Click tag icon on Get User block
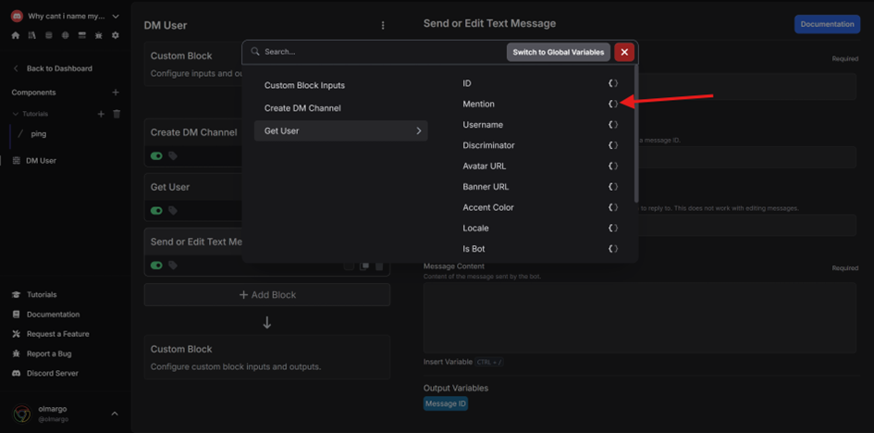Image resolution: width=874 pixels, height=433 pixels. tap(173, 211)
